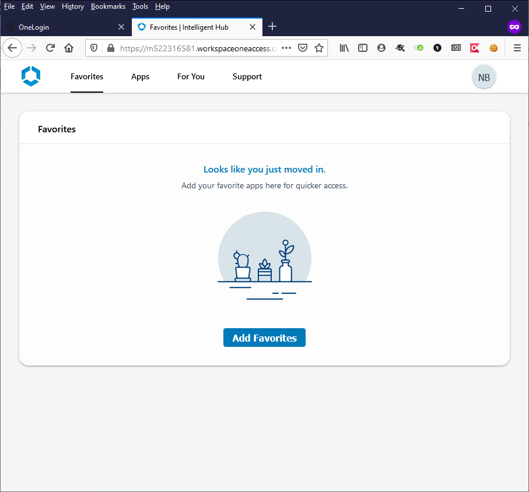Click the Workspace ONE hexagon logo
Image resolution: width=529 pixels, height=492 pixels.
pos(30,76)
